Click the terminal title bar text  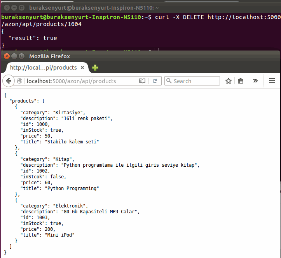pos(94,8)
